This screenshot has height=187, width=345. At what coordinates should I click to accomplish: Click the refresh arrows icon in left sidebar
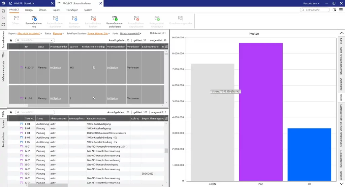point(3,25)
